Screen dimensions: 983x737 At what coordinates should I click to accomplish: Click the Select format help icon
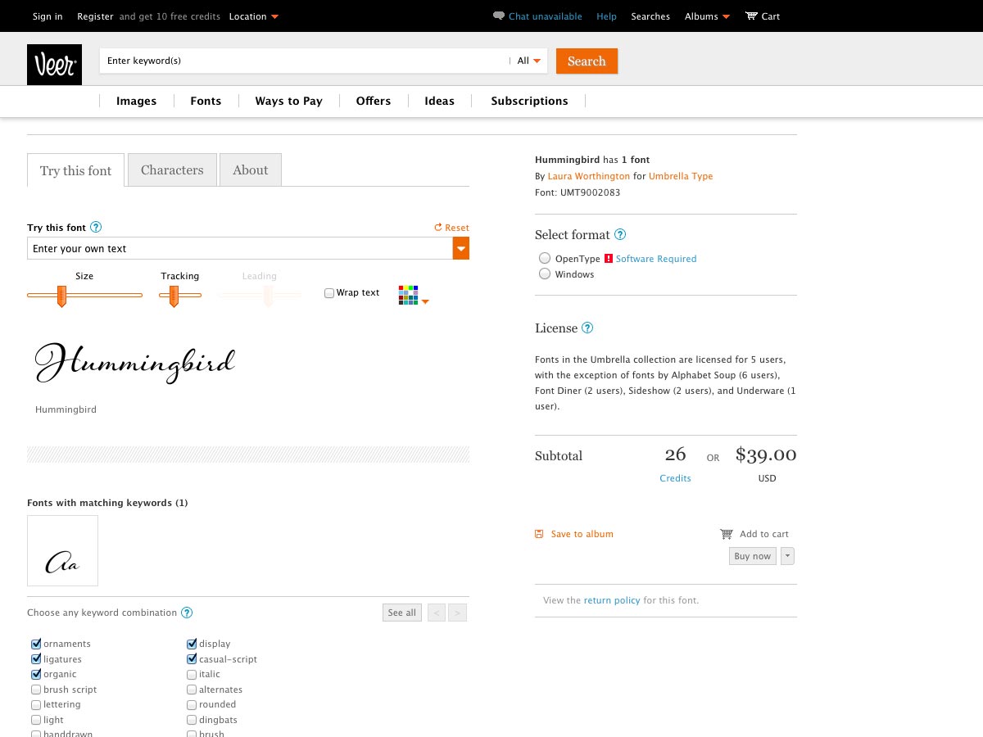(x=620, y=235)
